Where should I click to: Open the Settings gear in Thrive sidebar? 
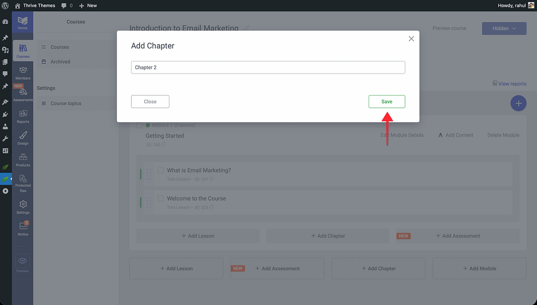click(x=23, y=206)
